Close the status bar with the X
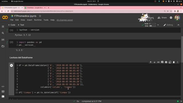Image resolution: width=183 pixels, height=103 pixels. pyautogui.click(x=181, y=101)
